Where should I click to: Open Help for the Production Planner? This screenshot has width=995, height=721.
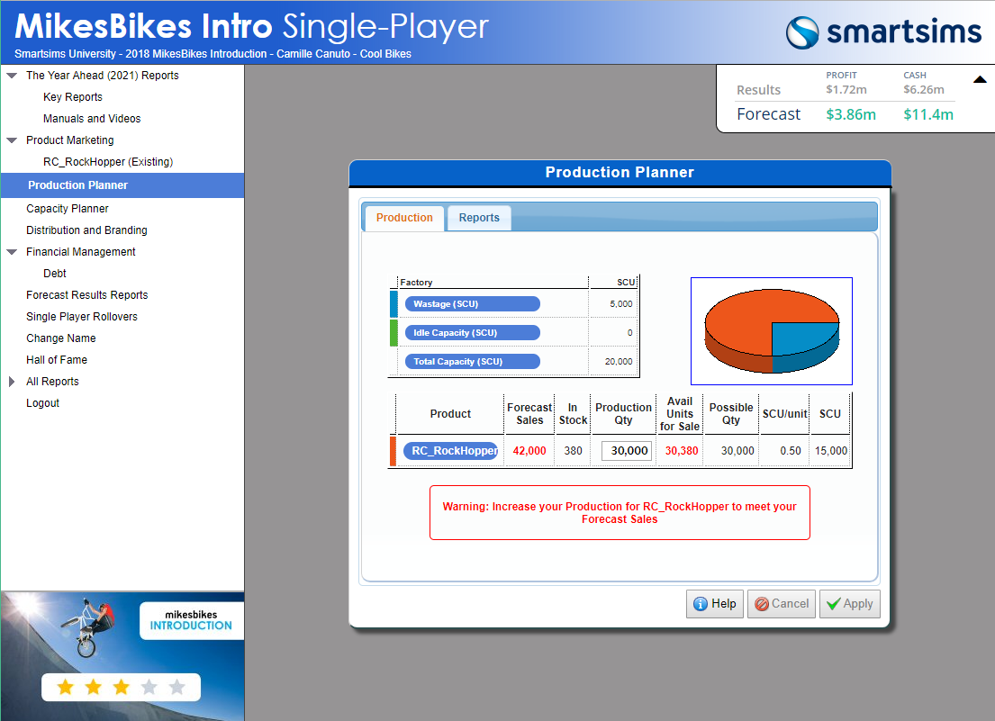tap(715, 604)
